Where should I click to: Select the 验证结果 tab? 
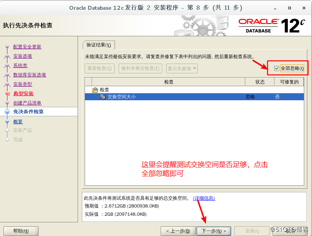pyautogui.click(x=99, y=45)
